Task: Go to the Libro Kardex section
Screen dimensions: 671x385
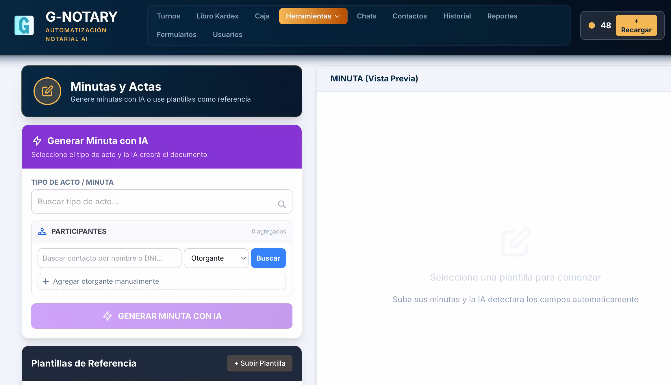Action: (x=217, y=16)
